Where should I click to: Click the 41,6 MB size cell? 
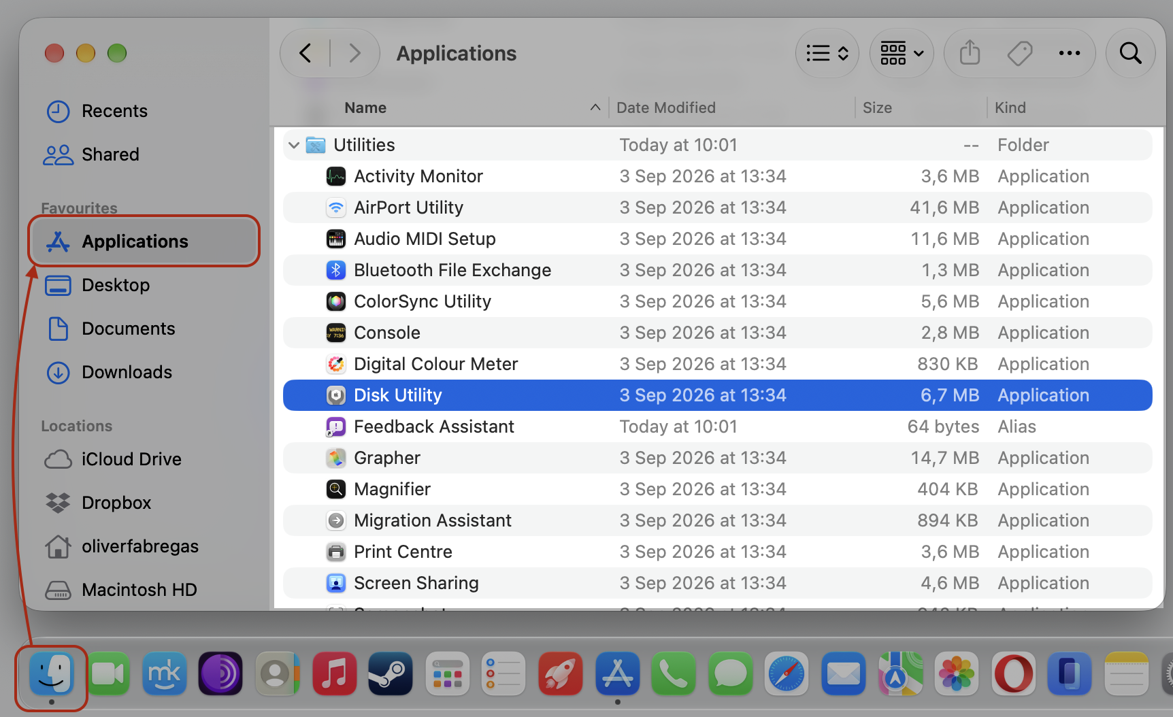[x=944, y=207]
